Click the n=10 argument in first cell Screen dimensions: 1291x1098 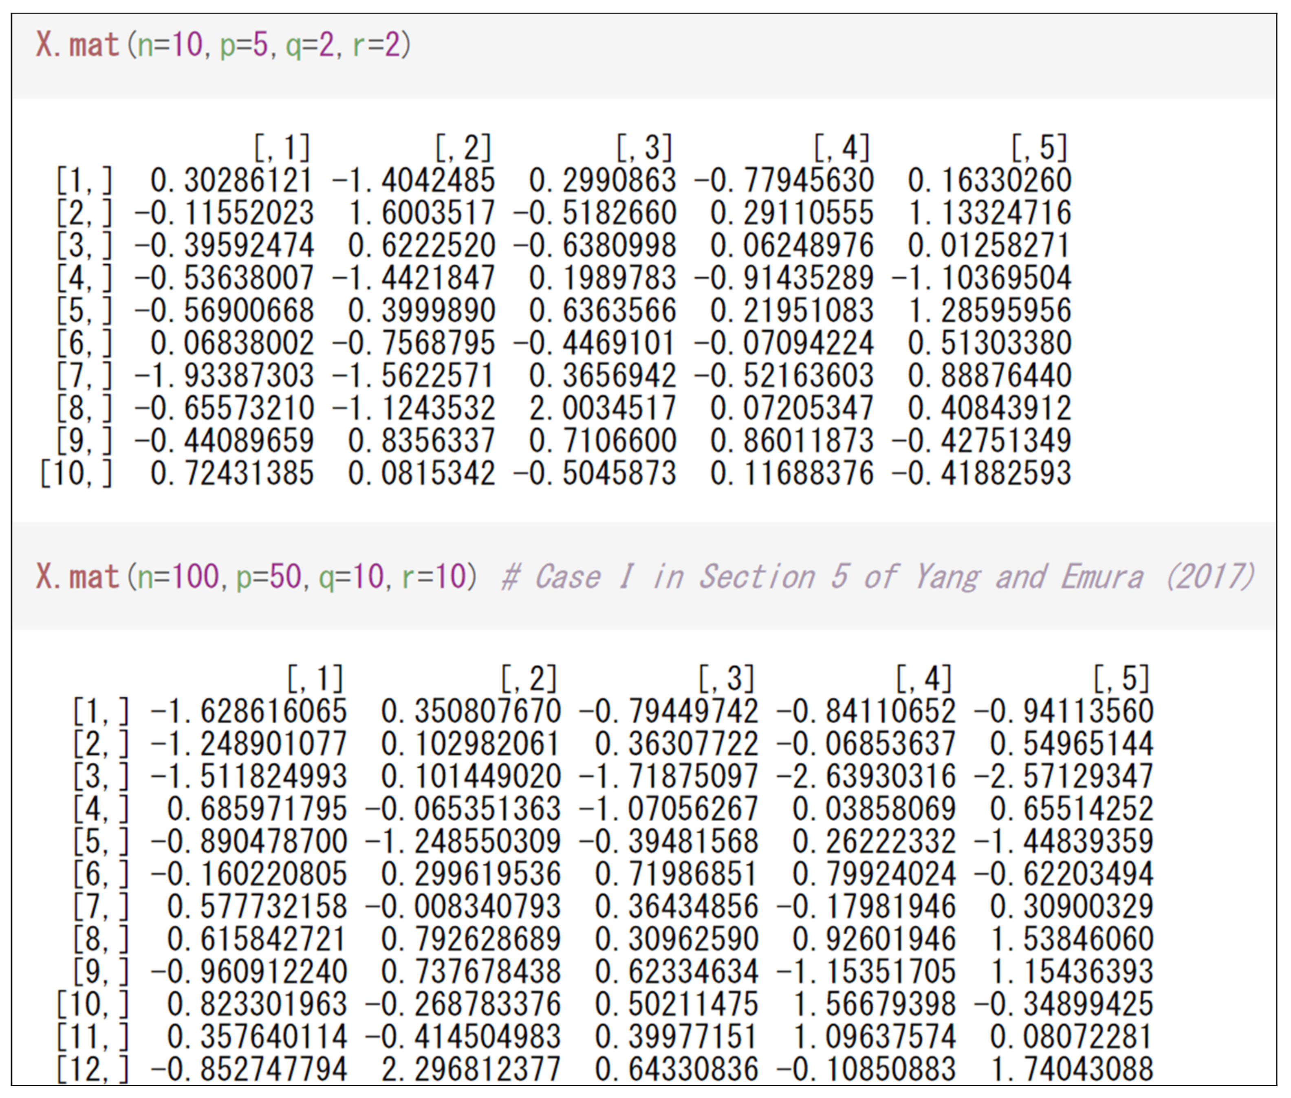pos(170,46)
